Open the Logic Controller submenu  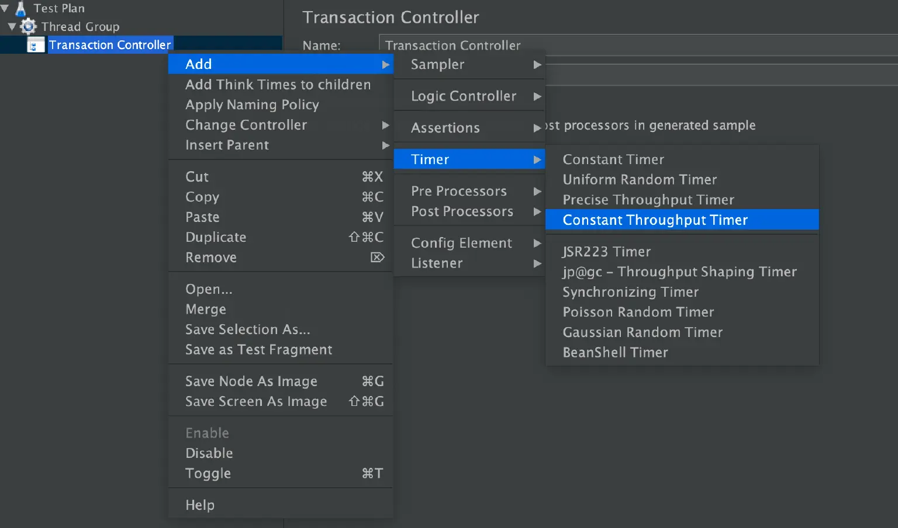(x=463, y=96)
